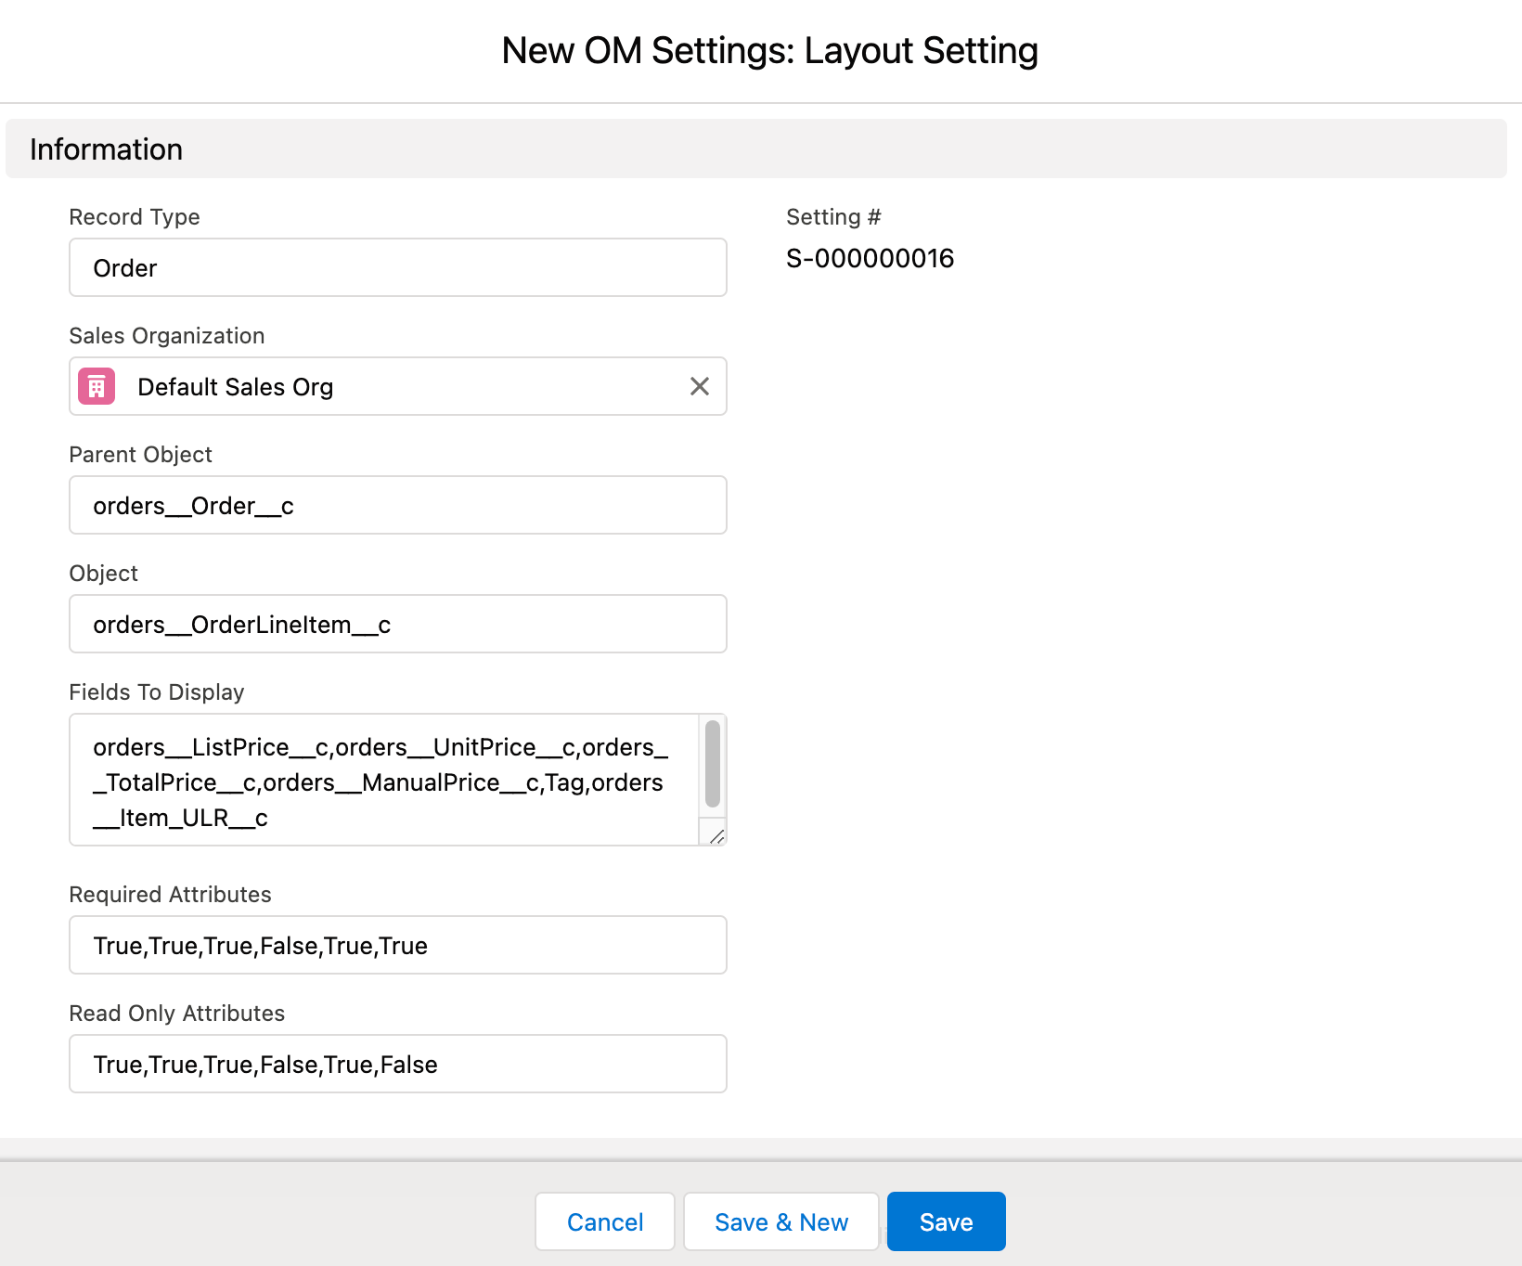This screenshot has width=1522, height=1266.
Task: Click the Parent Object input field
Action: coord(397,505)
